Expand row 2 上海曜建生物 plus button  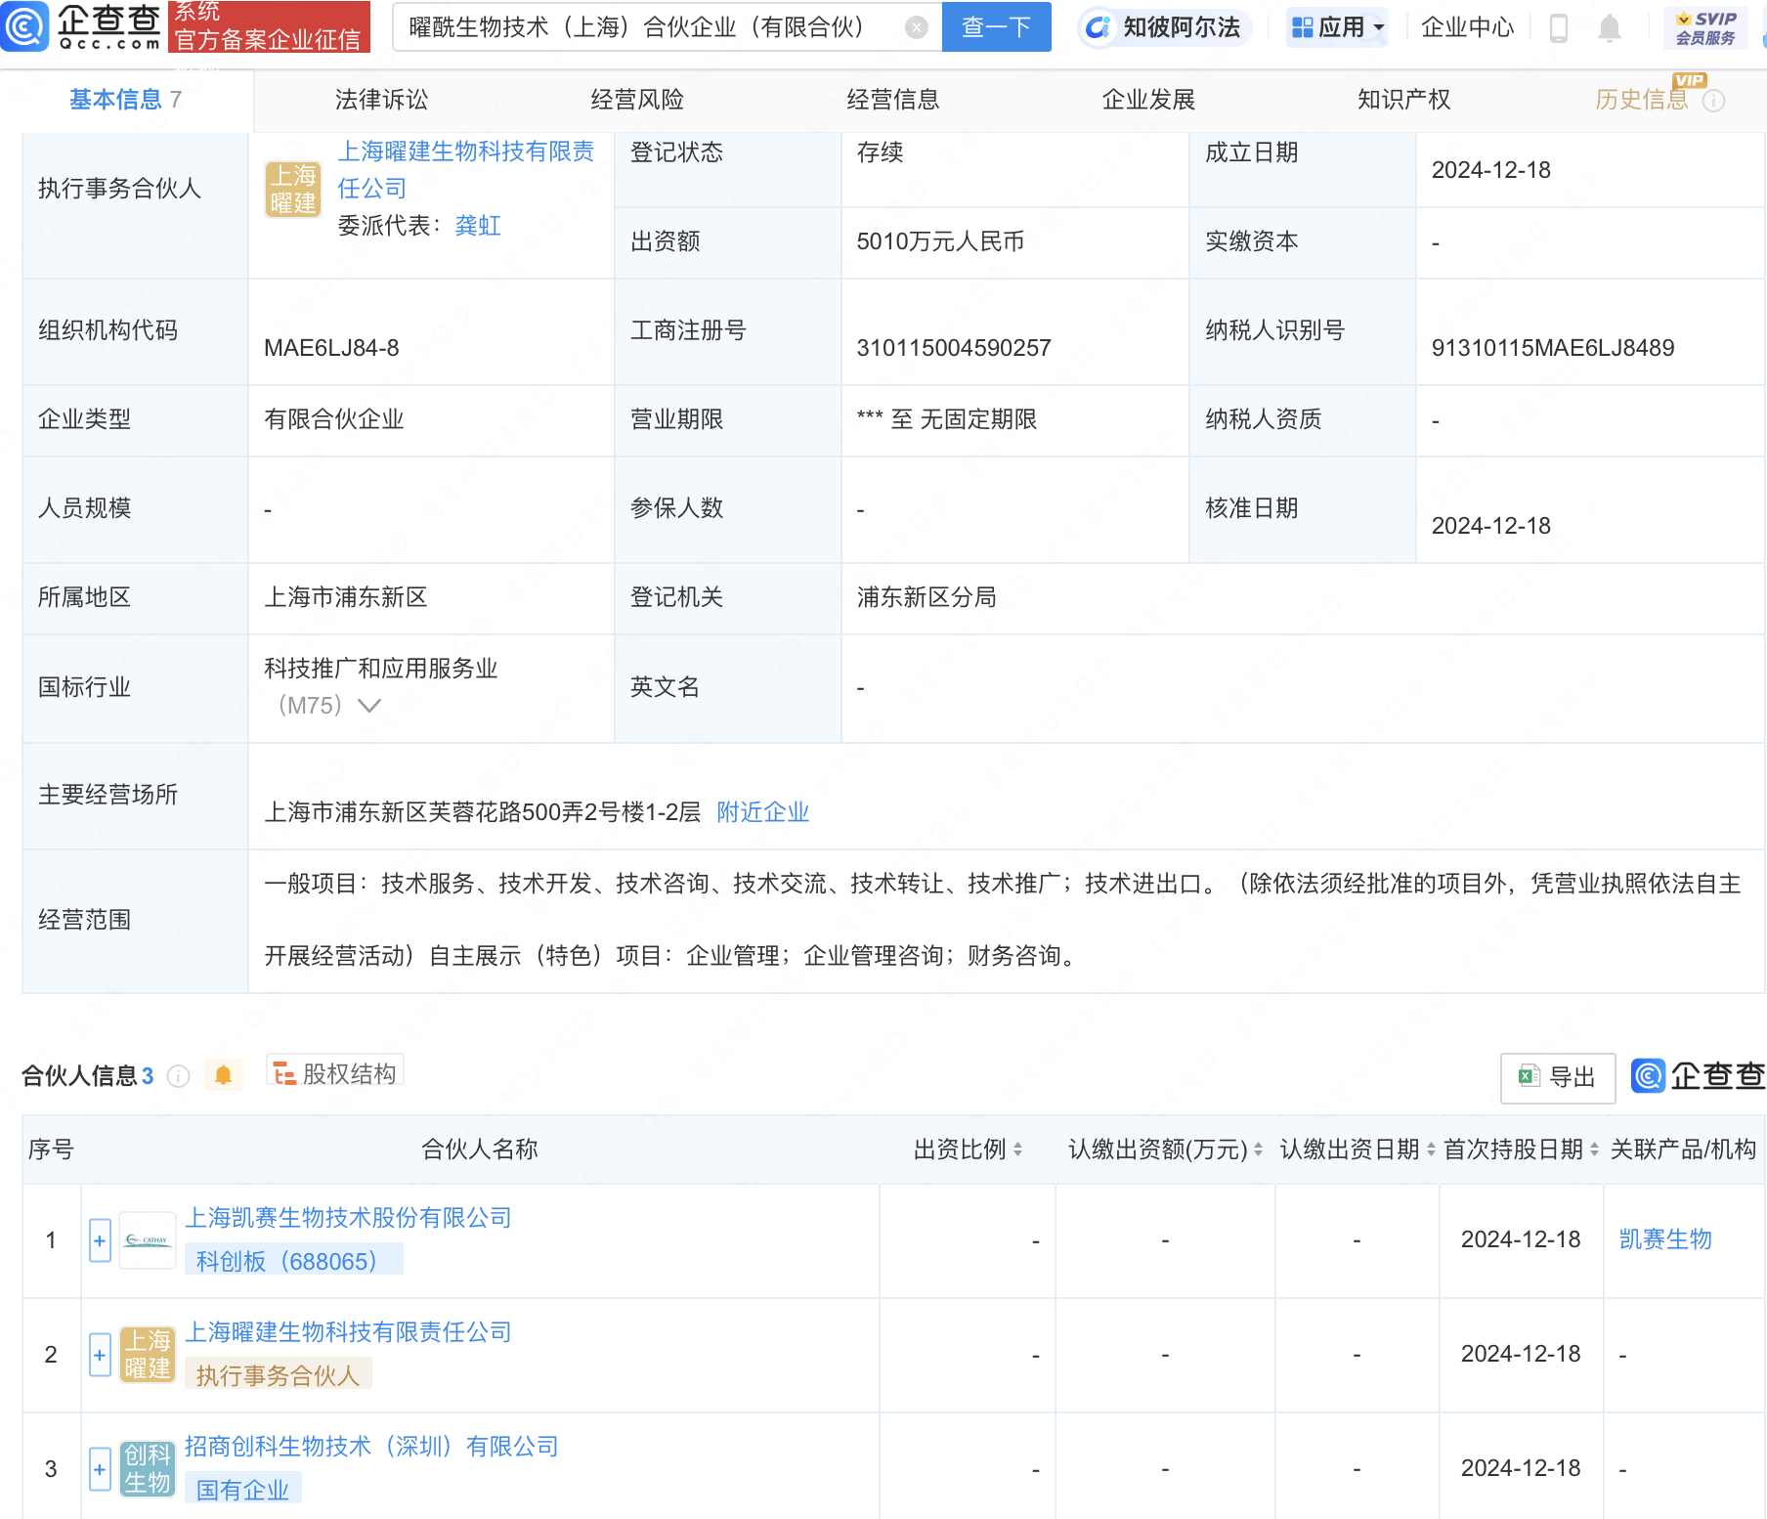point(100,1355)
